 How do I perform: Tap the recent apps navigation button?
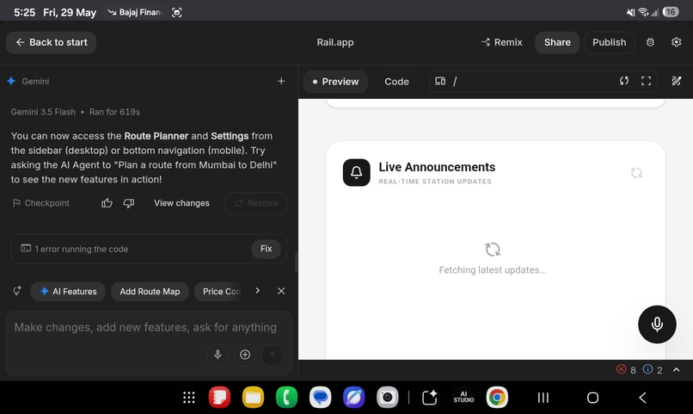click(543, 398)
